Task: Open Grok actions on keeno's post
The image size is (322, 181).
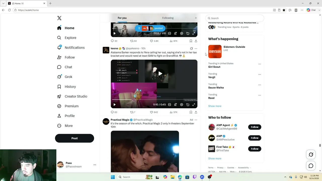Action: 191,49
